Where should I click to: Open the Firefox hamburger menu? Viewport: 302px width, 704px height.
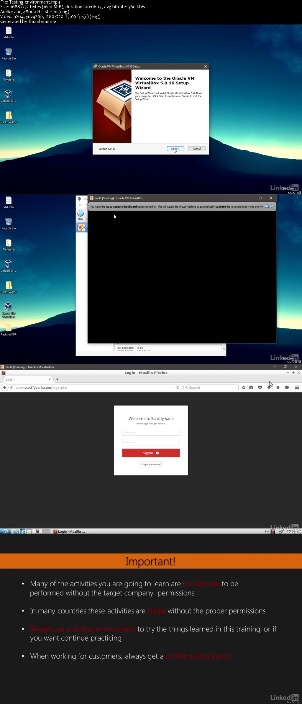click(x=297, y=387)
